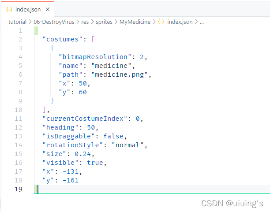The height and width of the screenshot is (212, 270).
Task: Click the "bitmapResolution" key
Action: (x=95, y=57)
